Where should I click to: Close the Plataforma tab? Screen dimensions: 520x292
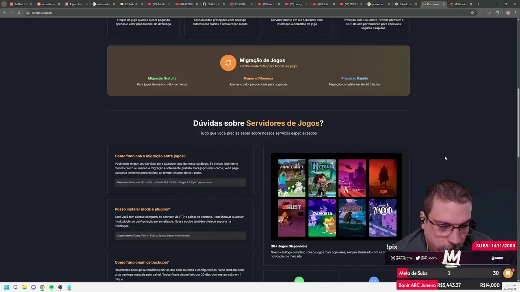444,4
